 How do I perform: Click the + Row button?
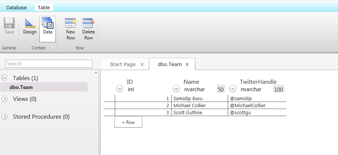[x=128, y=122]
